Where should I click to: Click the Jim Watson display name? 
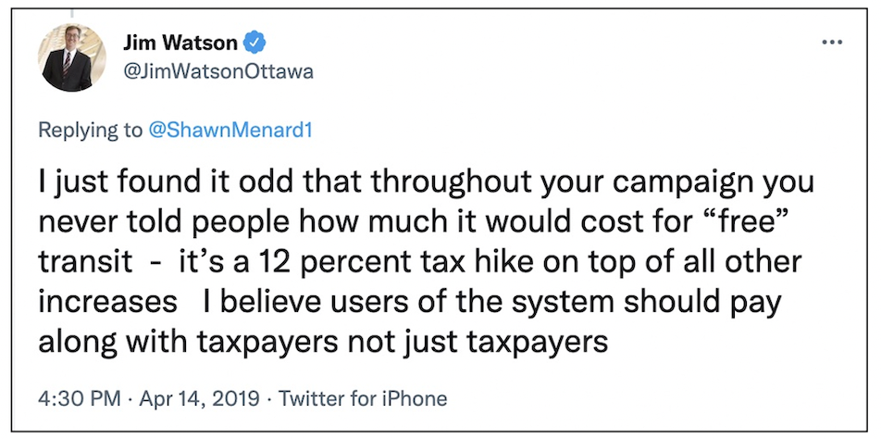[180, 44]
